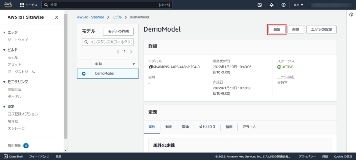This screenshot has height=160, width=356.
Task: Collapse the 設定 section
Action: [4, 107]
